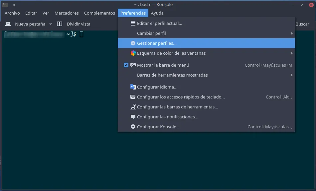
Task: Uncheck Mostrar la barra de menú
Action: (x=126, y=65)
